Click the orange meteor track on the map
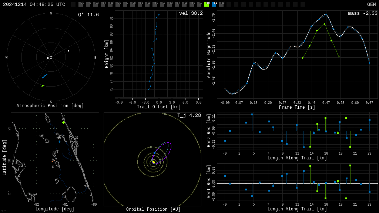This screenshot has height=213, width=379. point(53,161)
